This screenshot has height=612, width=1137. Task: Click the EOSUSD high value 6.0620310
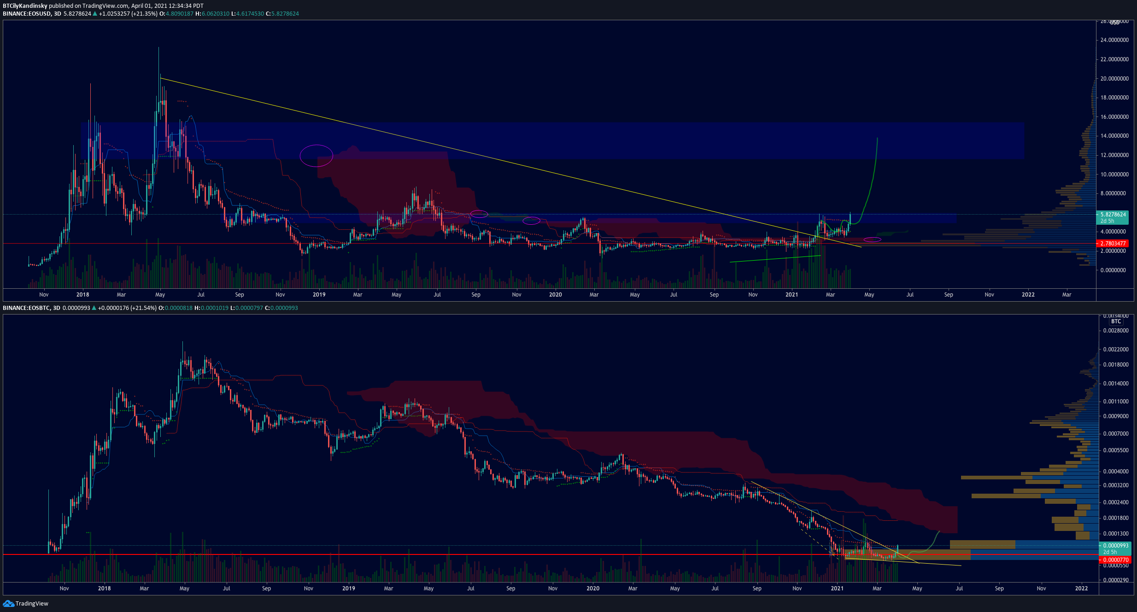pyautogui.click(x=215, y=14)
